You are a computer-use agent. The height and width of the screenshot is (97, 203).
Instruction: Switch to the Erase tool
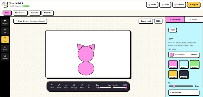point(66,86)
